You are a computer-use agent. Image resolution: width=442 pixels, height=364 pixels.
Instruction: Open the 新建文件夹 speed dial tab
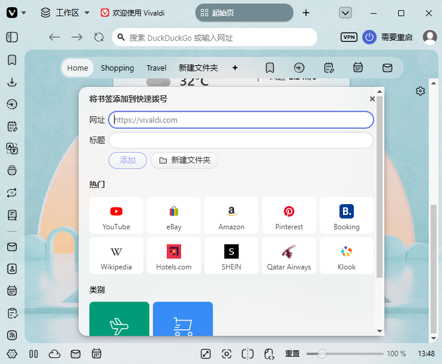coord(198,68)
